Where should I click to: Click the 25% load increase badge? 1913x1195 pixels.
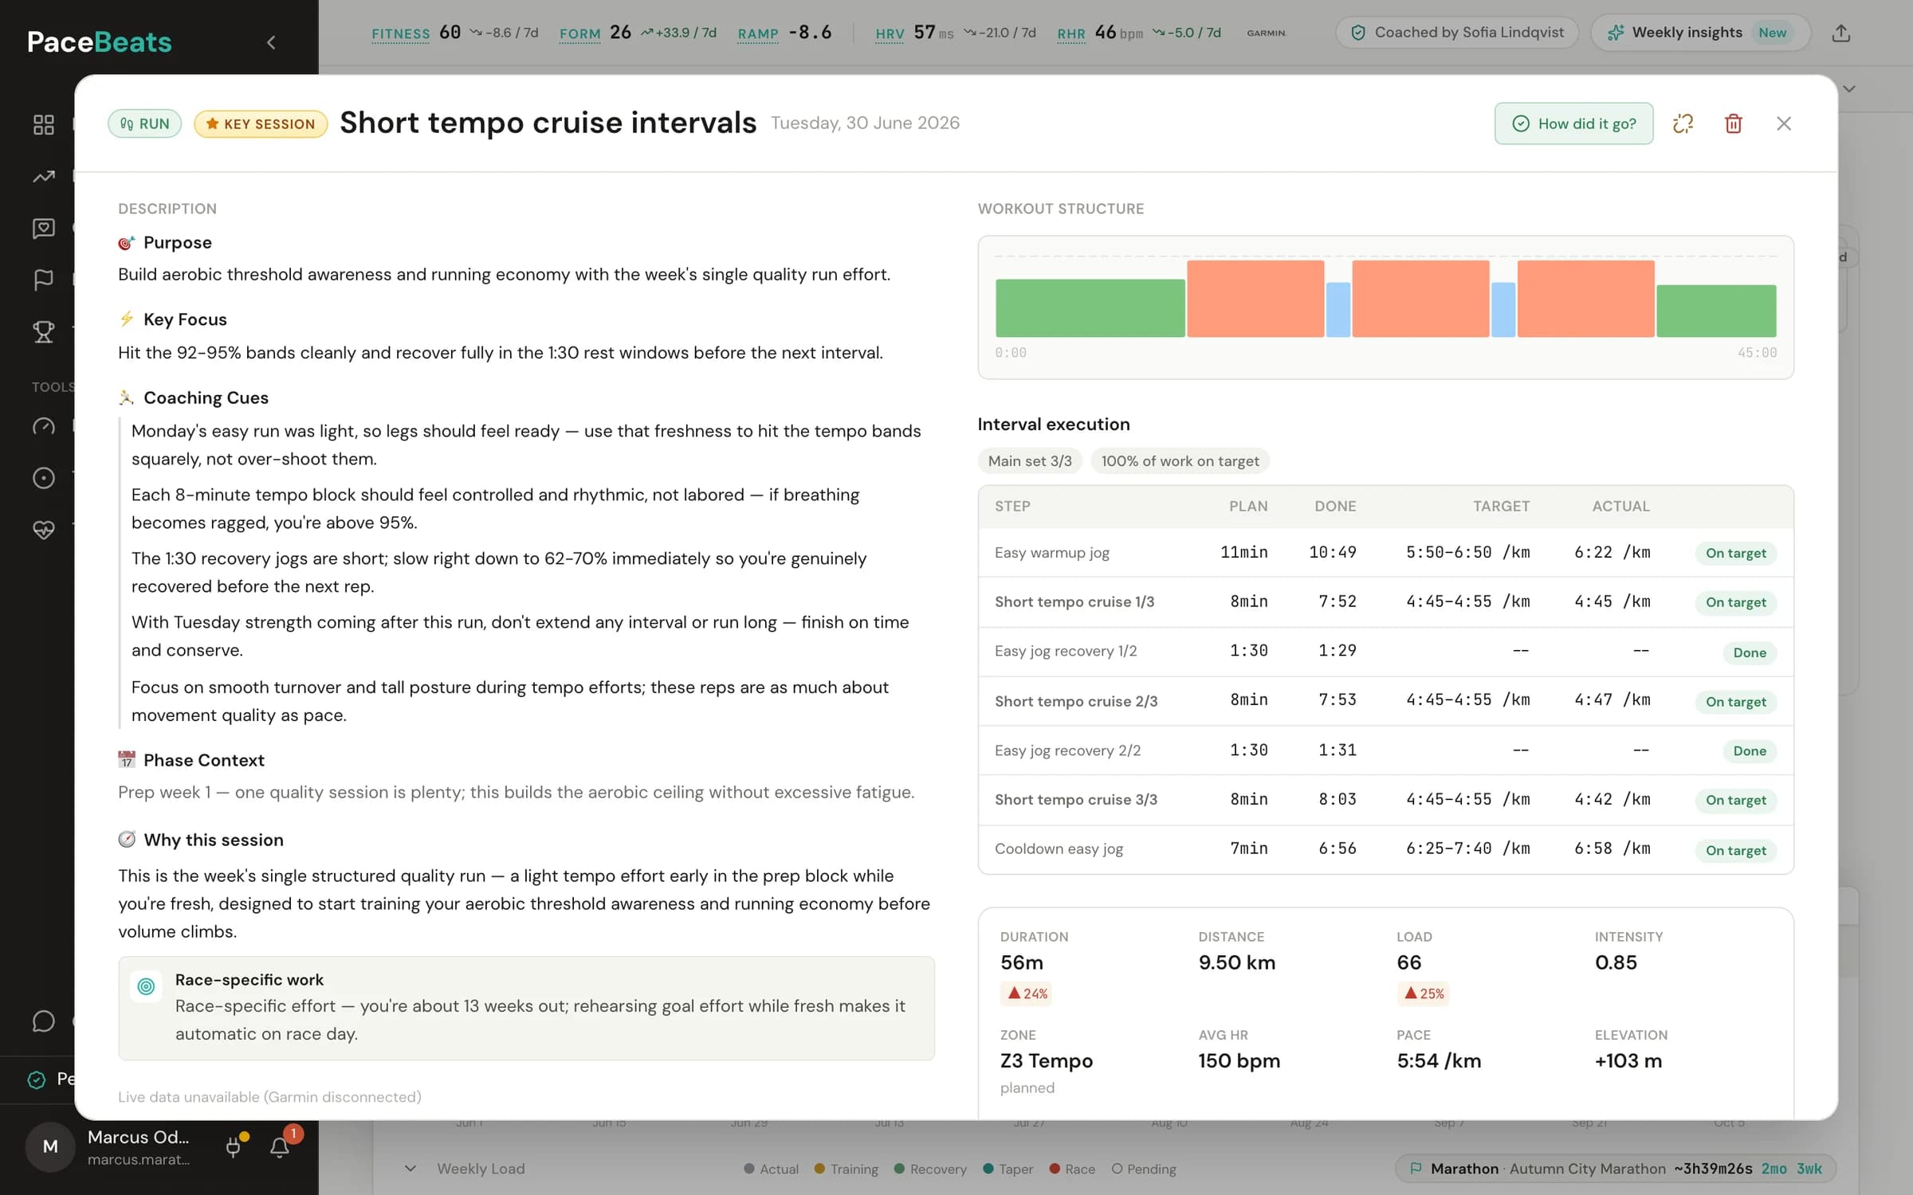(x=1423, y=993)
